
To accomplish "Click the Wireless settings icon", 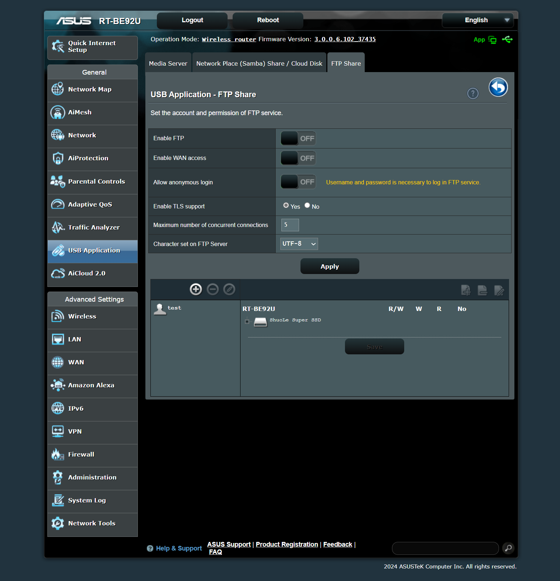I will point(57,316).
